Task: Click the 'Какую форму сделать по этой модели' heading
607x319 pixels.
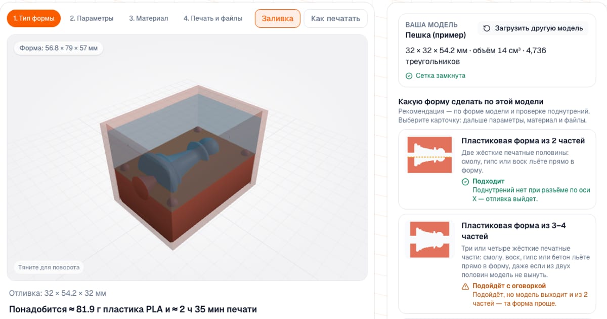Action: pyautogui.click(x=471, y=102)
